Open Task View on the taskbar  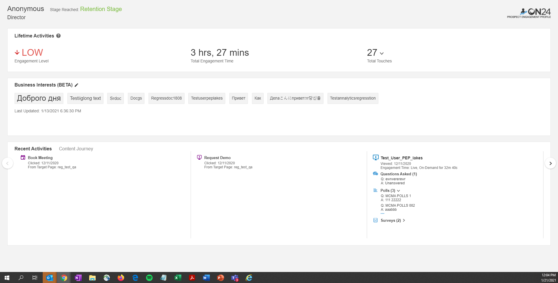point(35,278)
